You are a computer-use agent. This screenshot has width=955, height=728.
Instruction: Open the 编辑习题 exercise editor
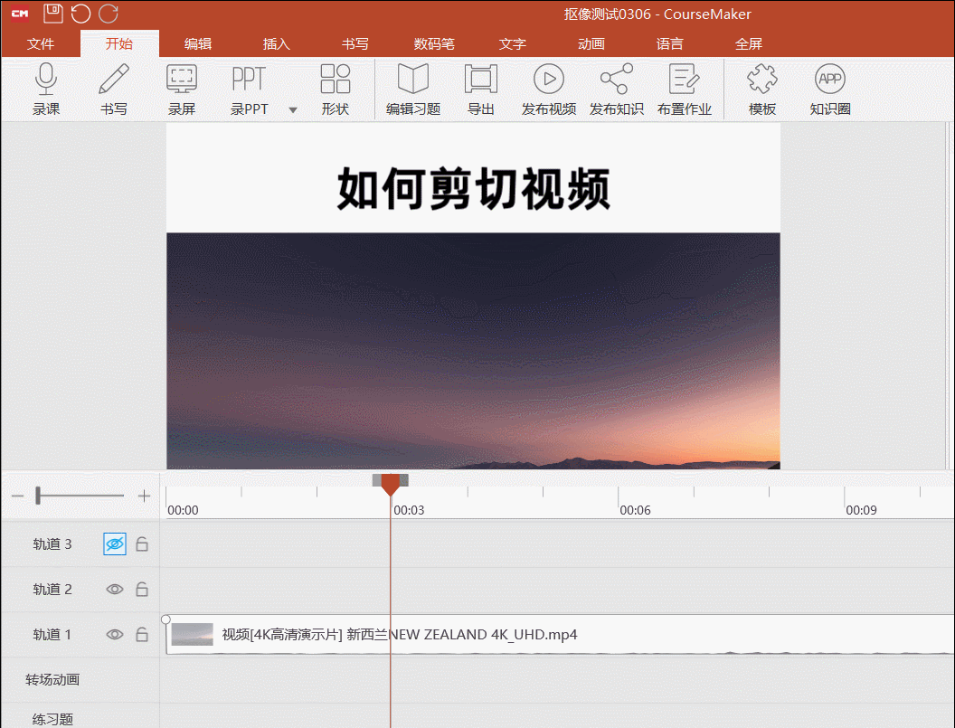tap(412, 88)
